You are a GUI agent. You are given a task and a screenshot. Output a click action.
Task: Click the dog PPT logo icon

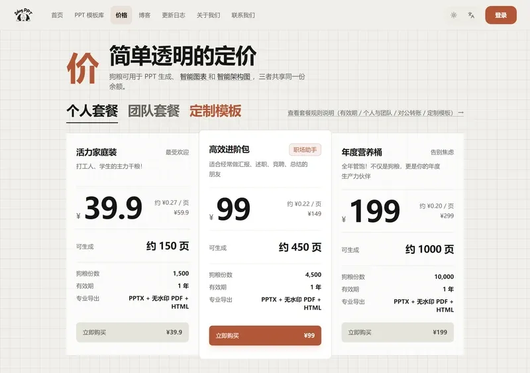point(23,15)
